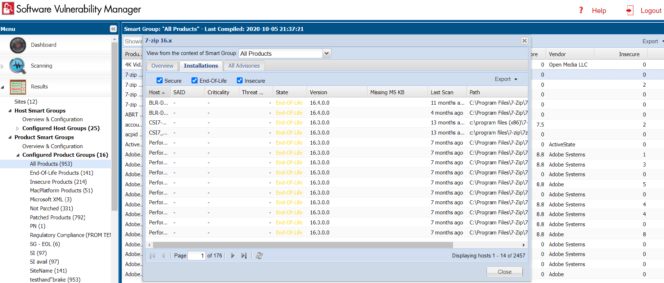Disable the Insecure filter checkbox

[240, 81]
